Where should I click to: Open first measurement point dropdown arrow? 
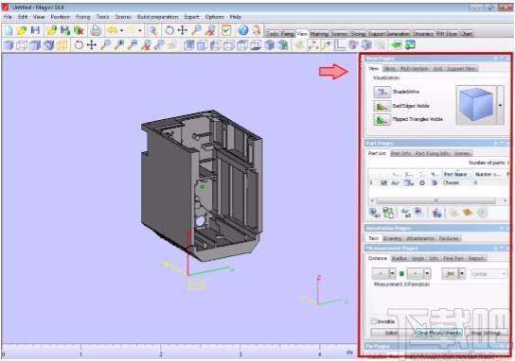coord(392,273)
